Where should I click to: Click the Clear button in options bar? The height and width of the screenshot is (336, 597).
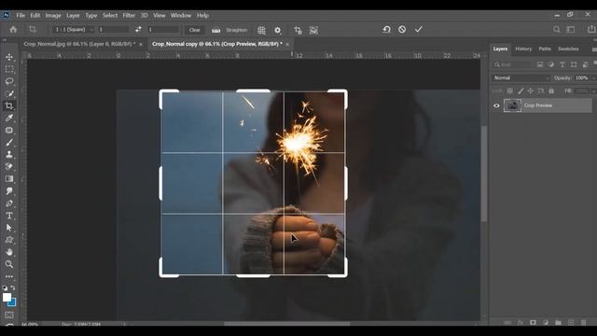click(x=195, y=30)
